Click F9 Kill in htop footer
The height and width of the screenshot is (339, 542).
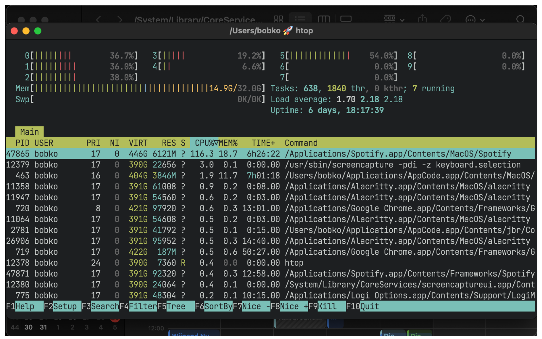coord(327,306)
